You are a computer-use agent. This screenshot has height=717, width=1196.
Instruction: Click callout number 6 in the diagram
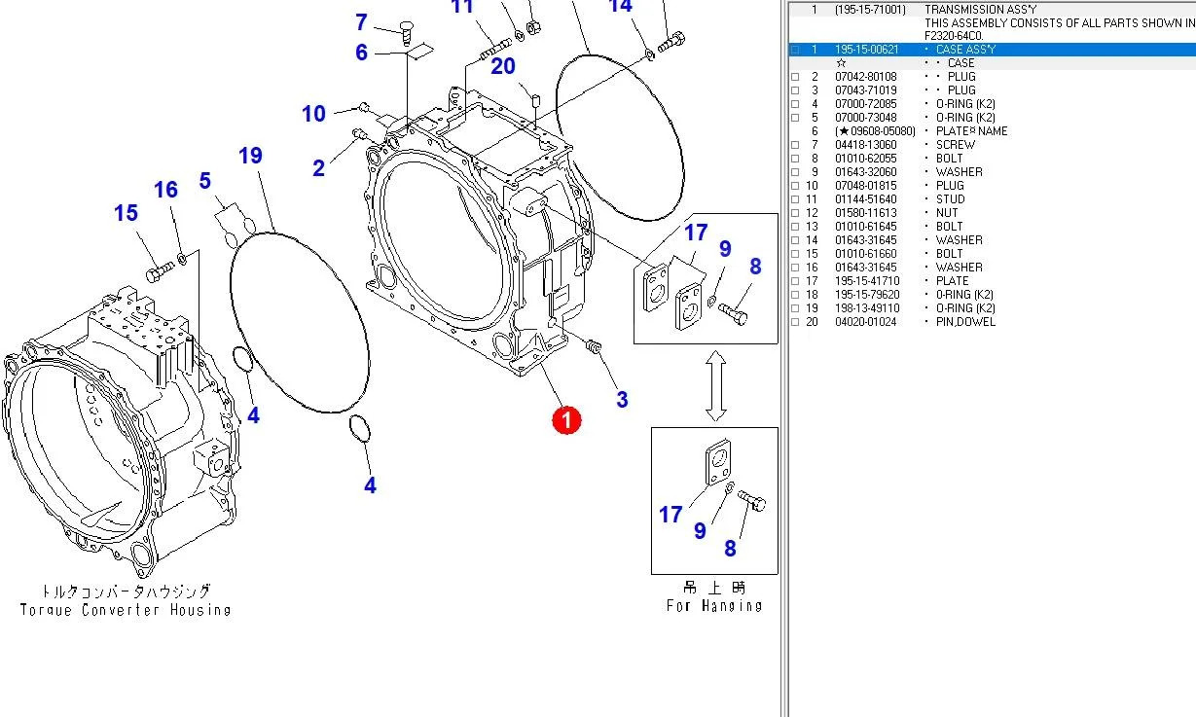362,53
